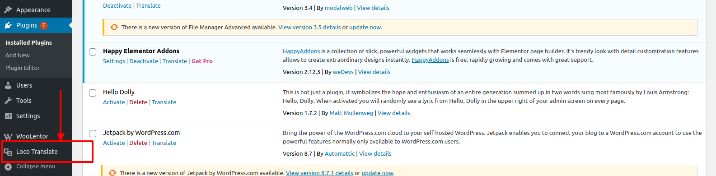Delete the Hello Dolly plugin
The image size is (716, 176).
click(138, 102)
